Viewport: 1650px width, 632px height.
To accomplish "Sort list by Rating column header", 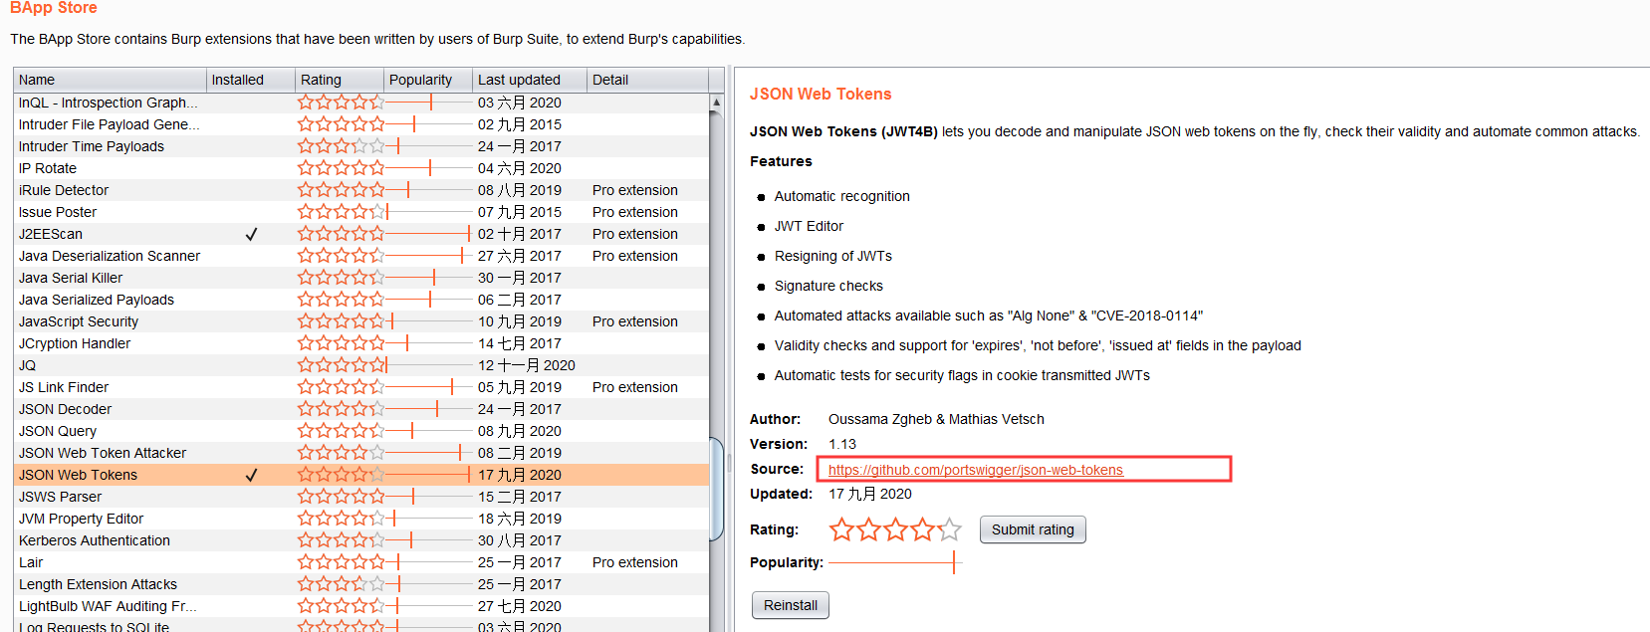I will tap(340, 80).
